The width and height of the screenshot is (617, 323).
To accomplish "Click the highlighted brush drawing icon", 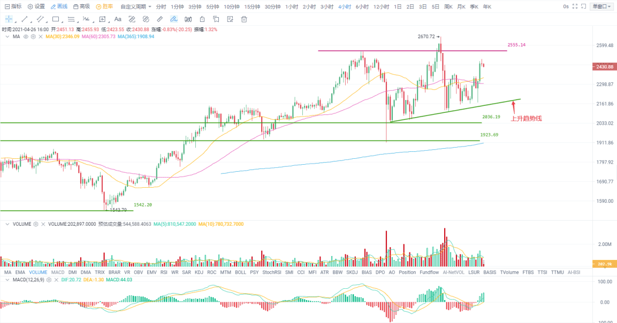I will (173, 19).
